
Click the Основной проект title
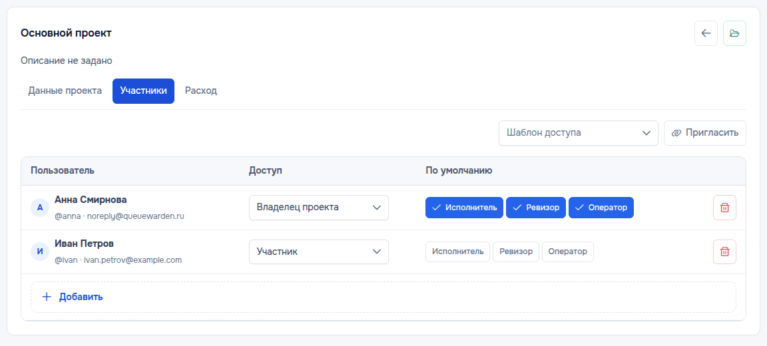coord(66,33)
